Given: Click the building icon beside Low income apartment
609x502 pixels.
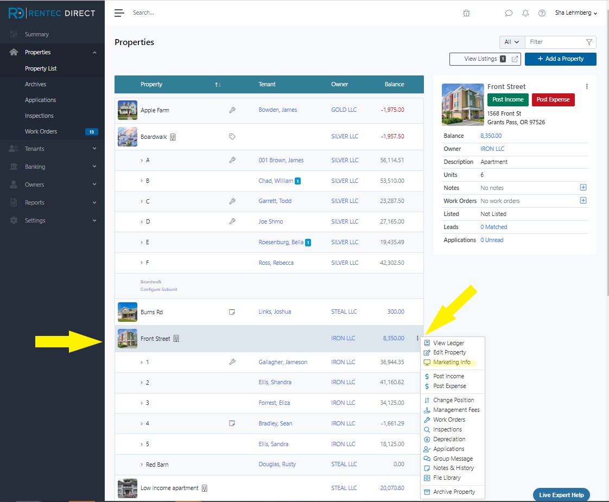Looking at the screenshot, I should [205, 488].
